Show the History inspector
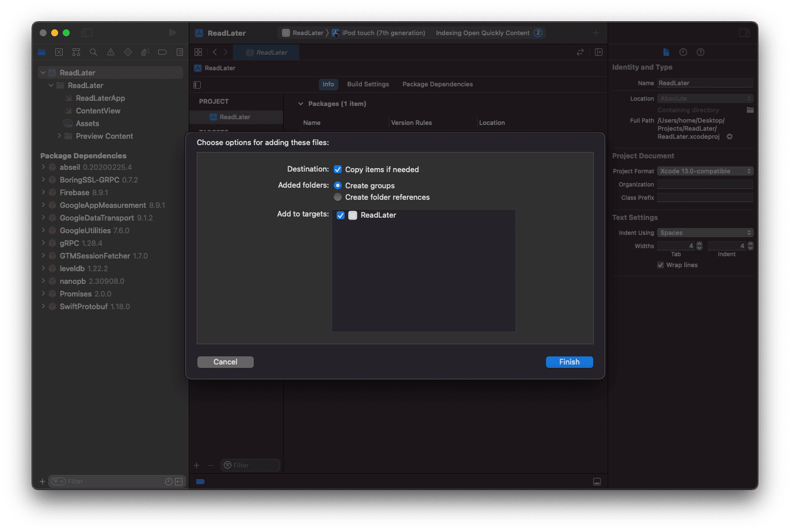The height and width of the screenshot is (532, 790). click(x=683, y=52)
